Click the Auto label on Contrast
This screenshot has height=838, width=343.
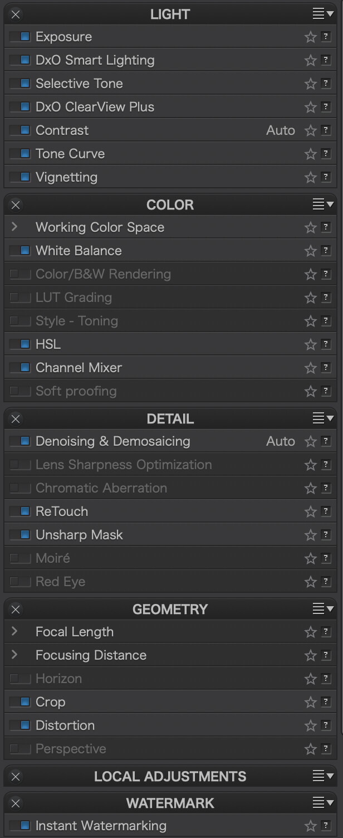[x=281, y=130]
